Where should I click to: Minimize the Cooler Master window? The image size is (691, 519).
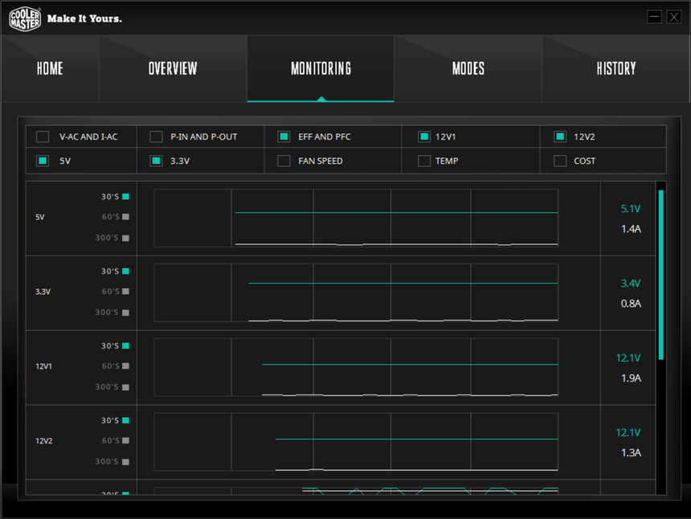655,17
